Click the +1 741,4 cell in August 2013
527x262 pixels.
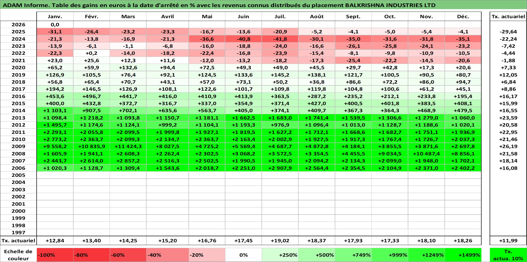point(317,118)
